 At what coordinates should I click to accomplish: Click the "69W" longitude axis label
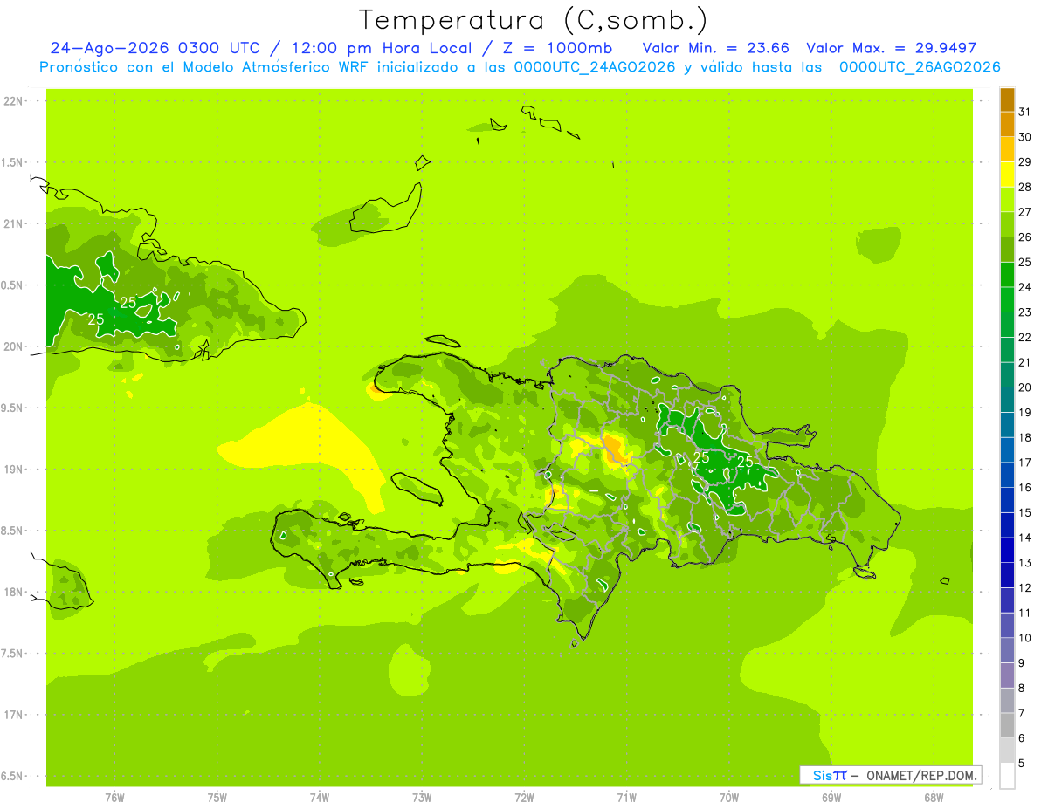pyautogui.click(x=831, y=798)
